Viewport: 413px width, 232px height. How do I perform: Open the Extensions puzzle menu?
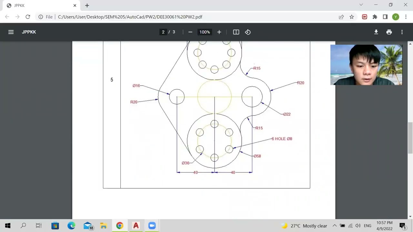click(x=375, y=17)
